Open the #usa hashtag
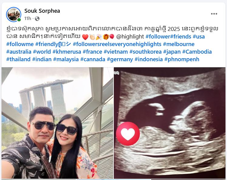Viewport: 227px width, 180px height. [198, 37]
